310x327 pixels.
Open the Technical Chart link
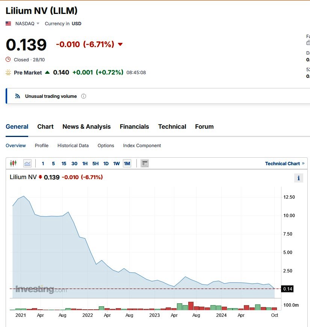point(284,163)
